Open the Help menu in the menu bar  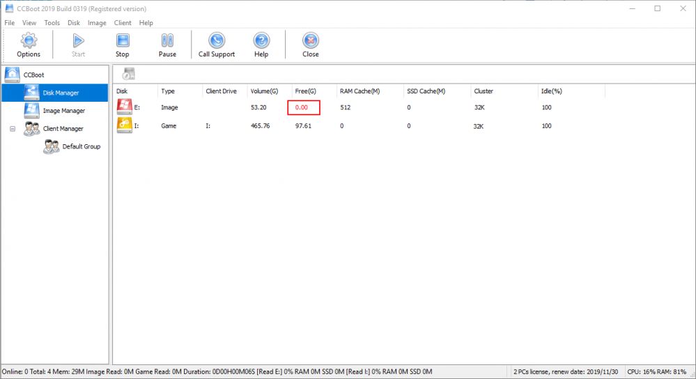click(146, 22)
